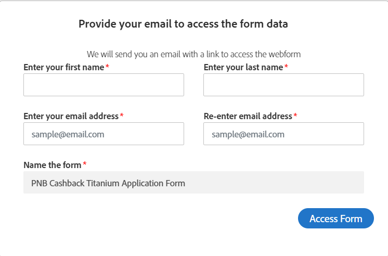Click the 'Enter your first name' label
This screenshot has height=256, width=388.
pyautogui.click(x=64, y=67)
